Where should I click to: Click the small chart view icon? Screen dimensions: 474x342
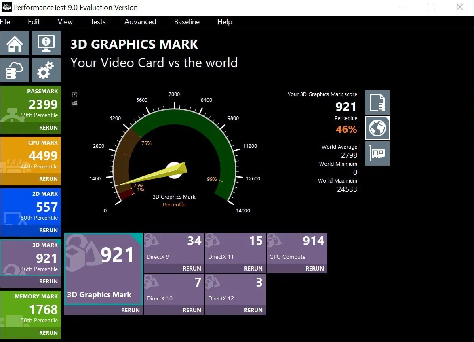coord(74,103)
